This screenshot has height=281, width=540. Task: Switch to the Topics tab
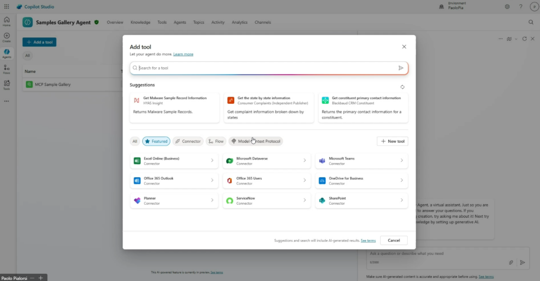pyautogui.click(x=198, y=22)
